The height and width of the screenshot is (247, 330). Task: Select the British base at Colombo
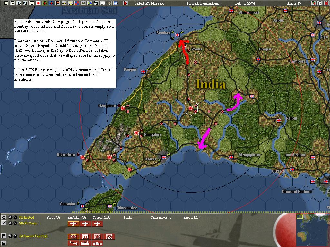point(82,206)
